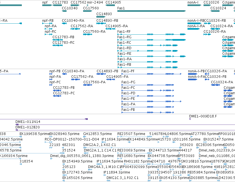This screenshot has height=182, width=235.
Task: Select the Fas1-RA transcript label
Action: click(x=125, y=59)
